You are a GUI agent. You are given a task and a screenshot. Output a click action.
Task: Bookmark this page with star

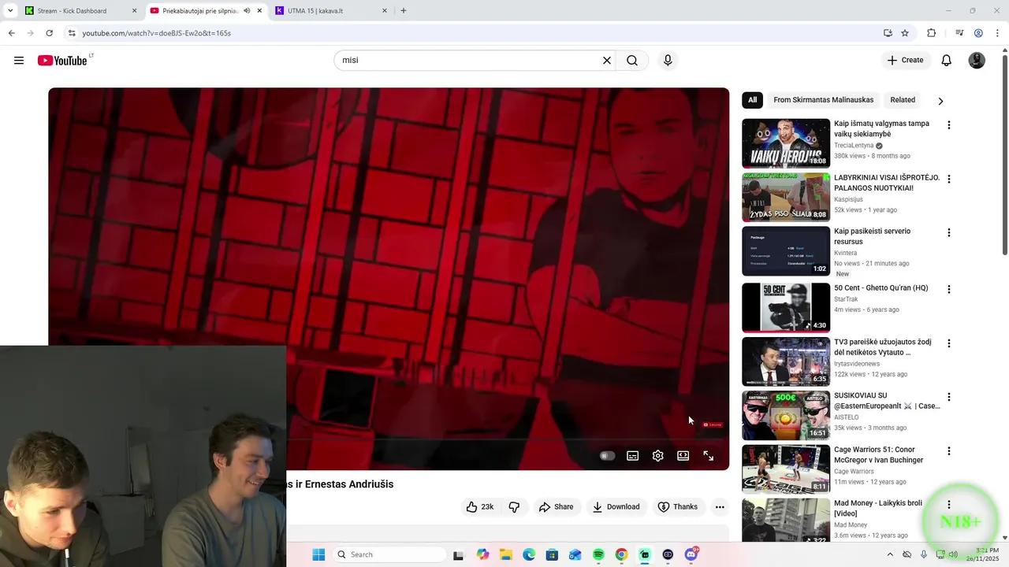coord(905,33)
